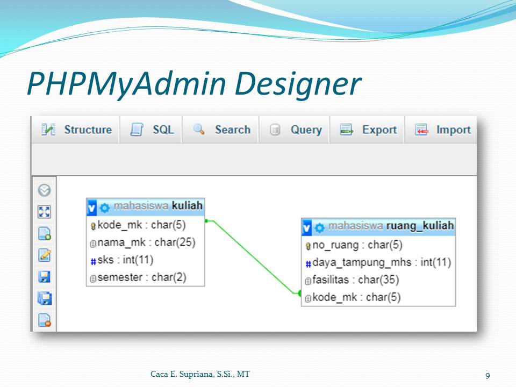Open ruang_kuliah table gear options icon
The image size is (516, 387).
click(x=319, y=228)
